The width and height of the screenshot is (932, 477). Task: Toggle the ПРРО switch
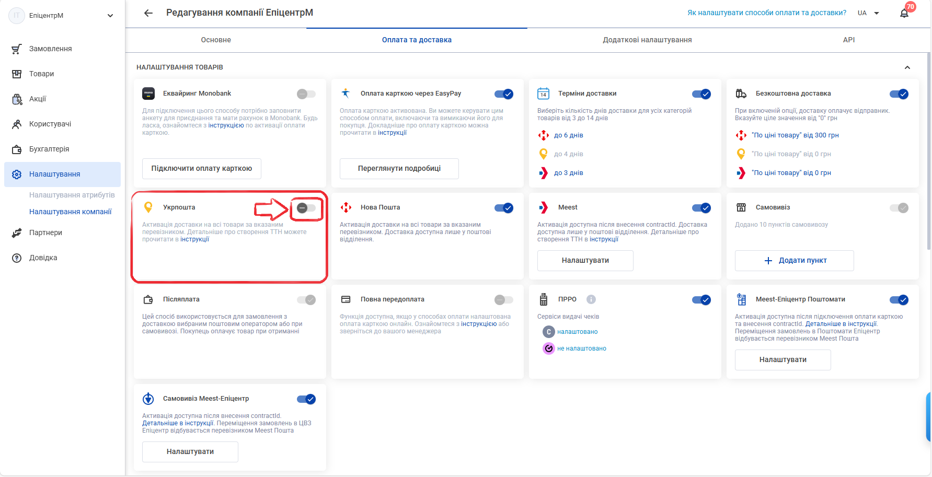pyautogui.click(x=701, y=300)
